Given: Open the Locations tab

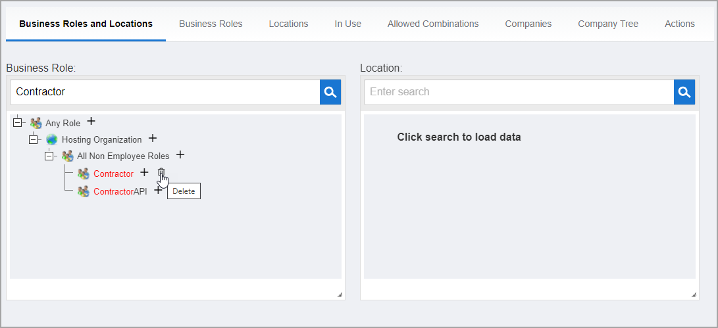Looking at the screenshot, I should coord(288,24).
